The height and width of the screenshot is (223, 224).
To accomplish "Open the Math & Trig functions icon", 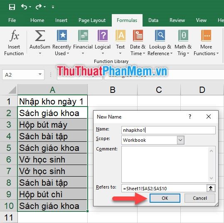I will pyautogui.click(x=183, y=36).
